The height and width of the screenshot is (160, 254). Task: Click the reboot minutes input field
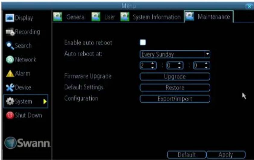(x=175, y=66)
